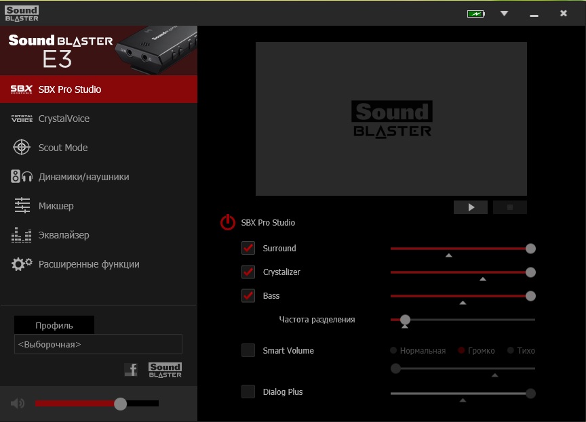Open the SBX Pro Studio section
Screen dimensions: 586x422
coord(98,89)
